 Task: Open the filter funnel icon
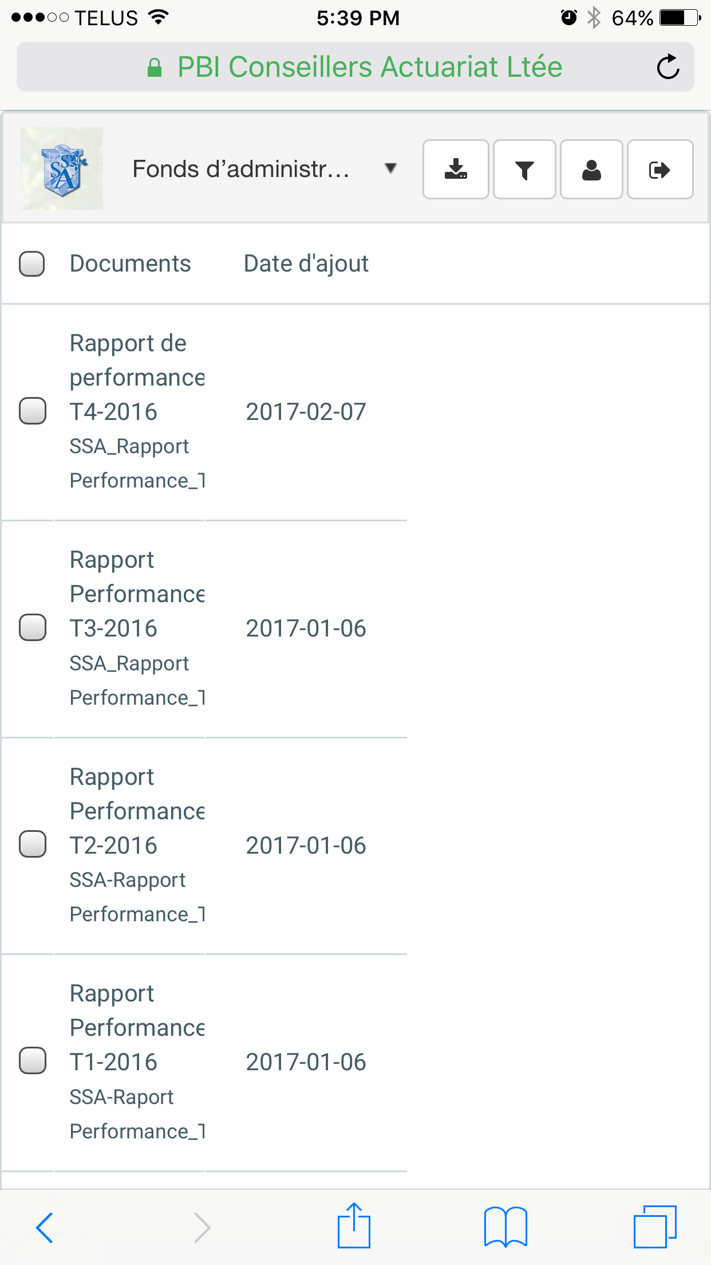[x=524, y=170]
